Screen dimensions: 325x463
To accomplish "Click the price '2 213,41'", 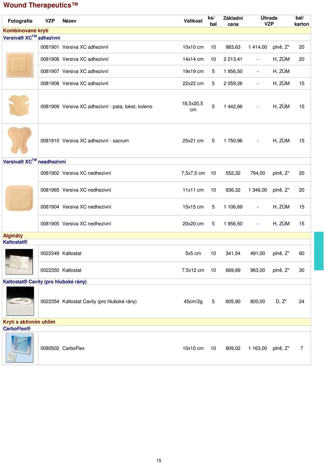I will [233, 59].
